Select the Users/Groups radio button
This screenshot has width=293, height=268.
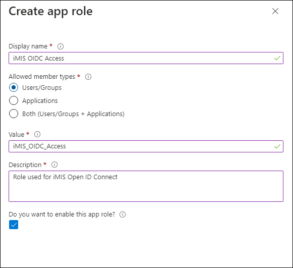point(14,87)
